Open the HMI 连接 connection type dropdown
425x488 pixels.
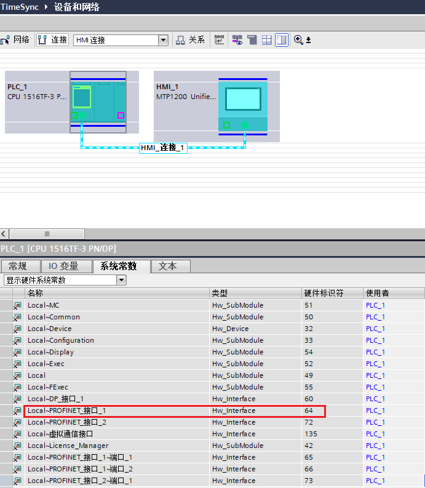pyautogui.click(x=163, y=40)
